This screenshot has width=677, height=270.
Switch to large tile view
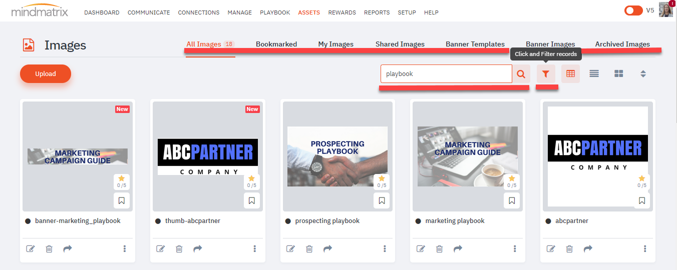[619, 74]
